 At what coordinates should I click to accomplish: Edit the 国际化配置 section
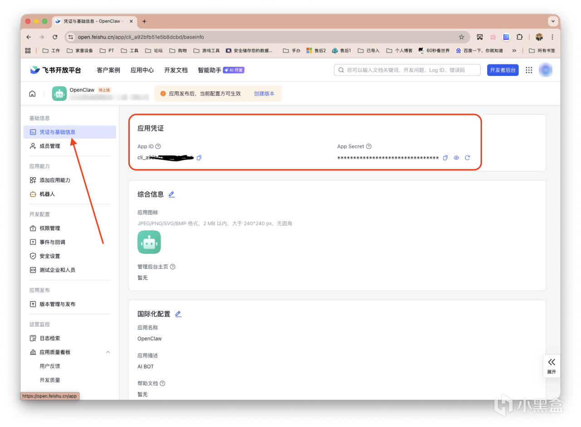[178, 314]
